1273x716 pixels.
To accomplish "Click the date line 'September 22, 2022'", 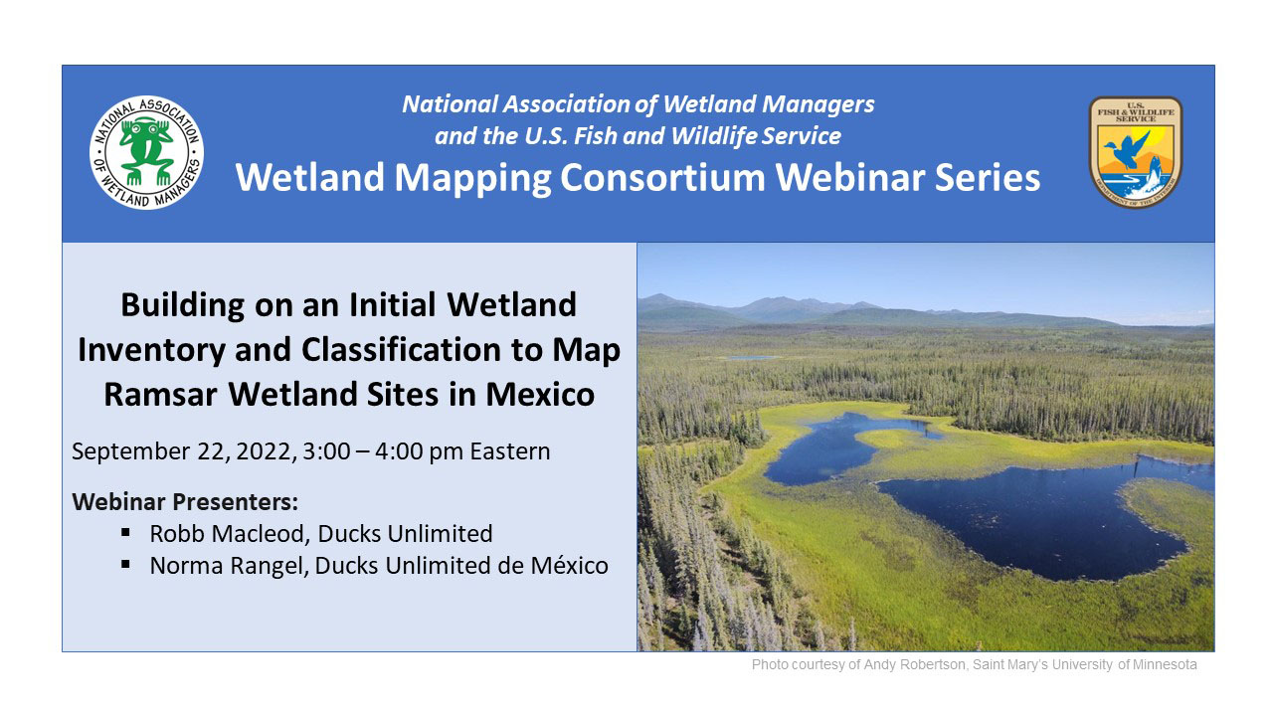I will 311,450.
